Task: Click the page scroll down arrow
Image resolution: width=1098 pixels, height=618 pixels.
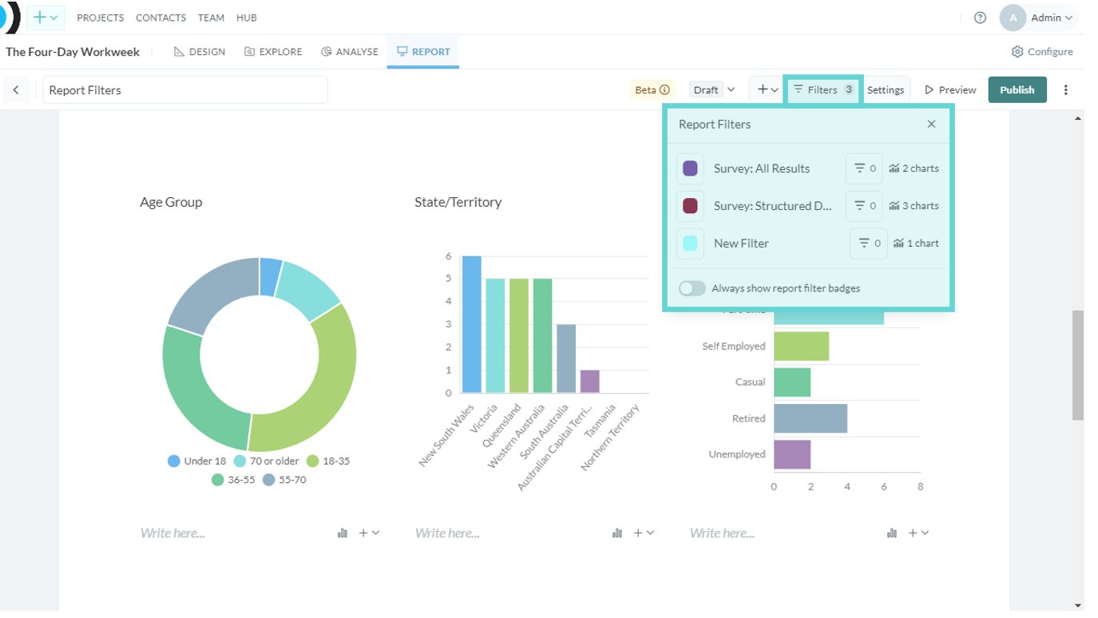Action: (1078, 605)
